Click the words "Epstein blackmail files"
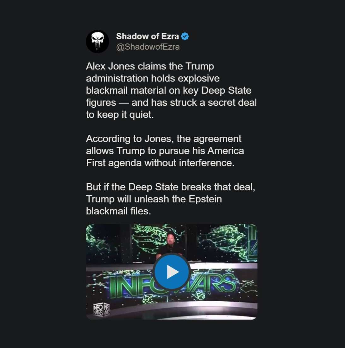Image resolution: width=345 pixels, height=348 pixels. 154,205
